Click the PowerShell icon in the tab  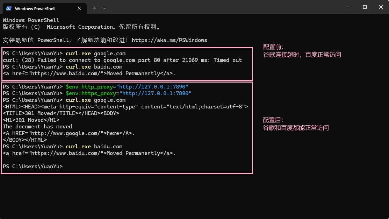9,8
